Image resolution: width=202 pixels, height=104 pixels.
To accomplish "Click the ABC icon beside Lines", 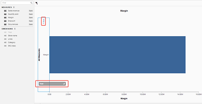I will point(5,39).
